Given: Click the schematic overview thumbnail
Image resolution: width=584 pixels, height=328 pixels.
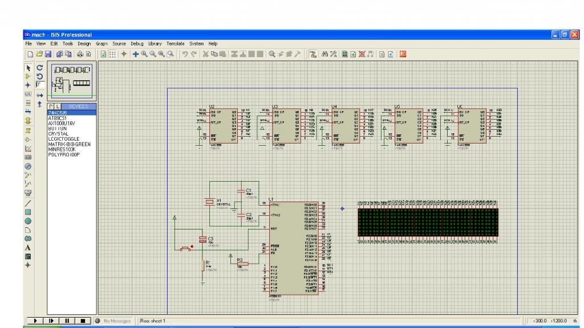Looking at the screenshot, I should point(72,81).
